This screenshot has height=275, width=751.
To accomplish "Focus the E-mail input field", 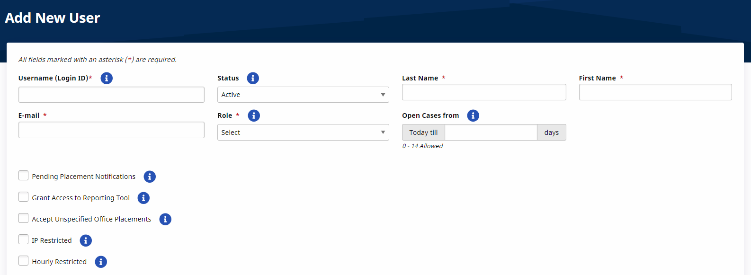I will click(x=111, y=130).
